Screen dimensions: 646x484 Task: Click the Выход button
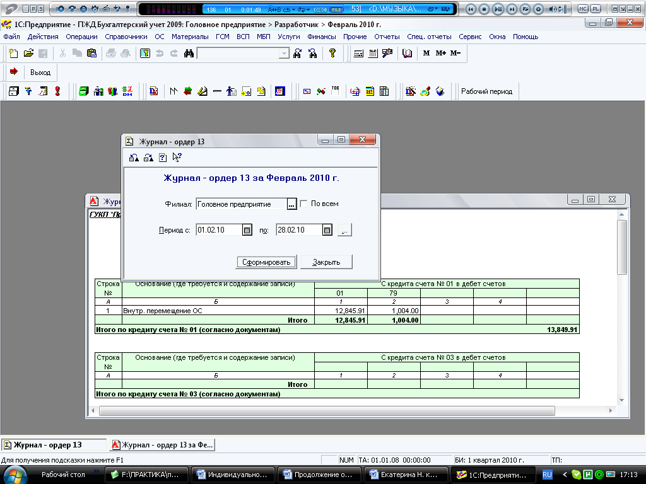40,72
